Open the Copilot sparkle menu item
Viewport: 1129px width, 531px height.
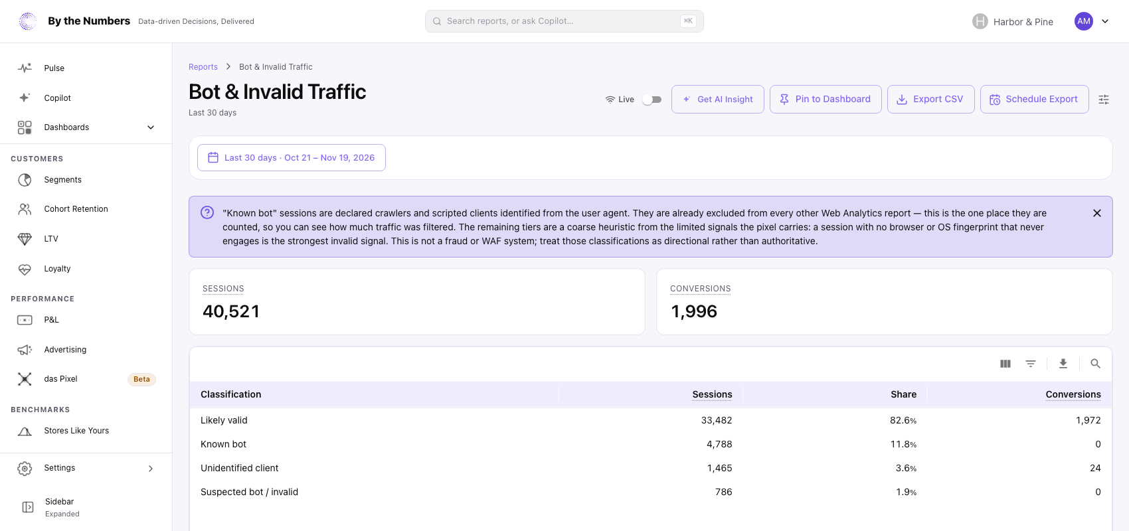coord(86,98)
